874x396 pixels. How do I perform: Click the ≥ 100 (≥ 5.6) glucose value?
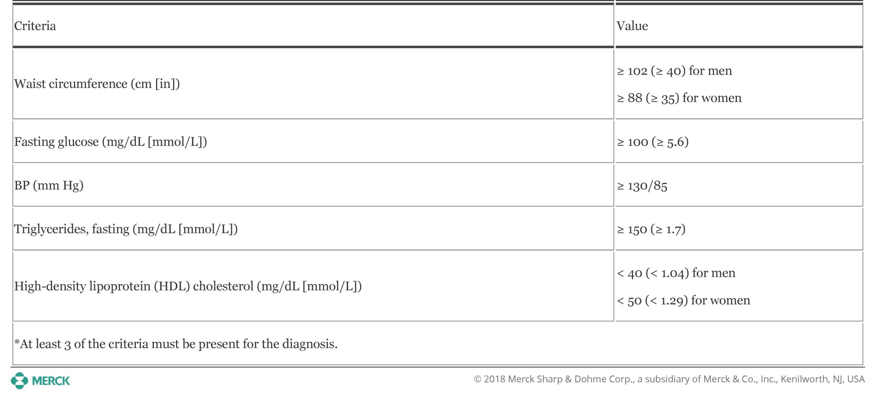click(653, 142)
